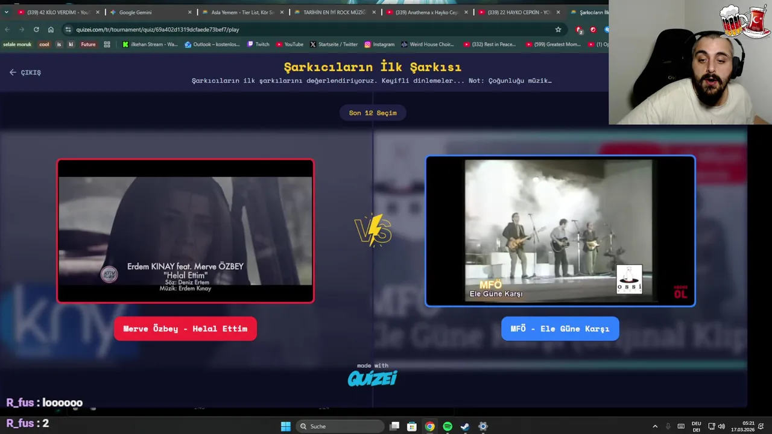Open the cool bookmark folder
Viewport: 772px width, 434px height.
(x=44, y=44)
